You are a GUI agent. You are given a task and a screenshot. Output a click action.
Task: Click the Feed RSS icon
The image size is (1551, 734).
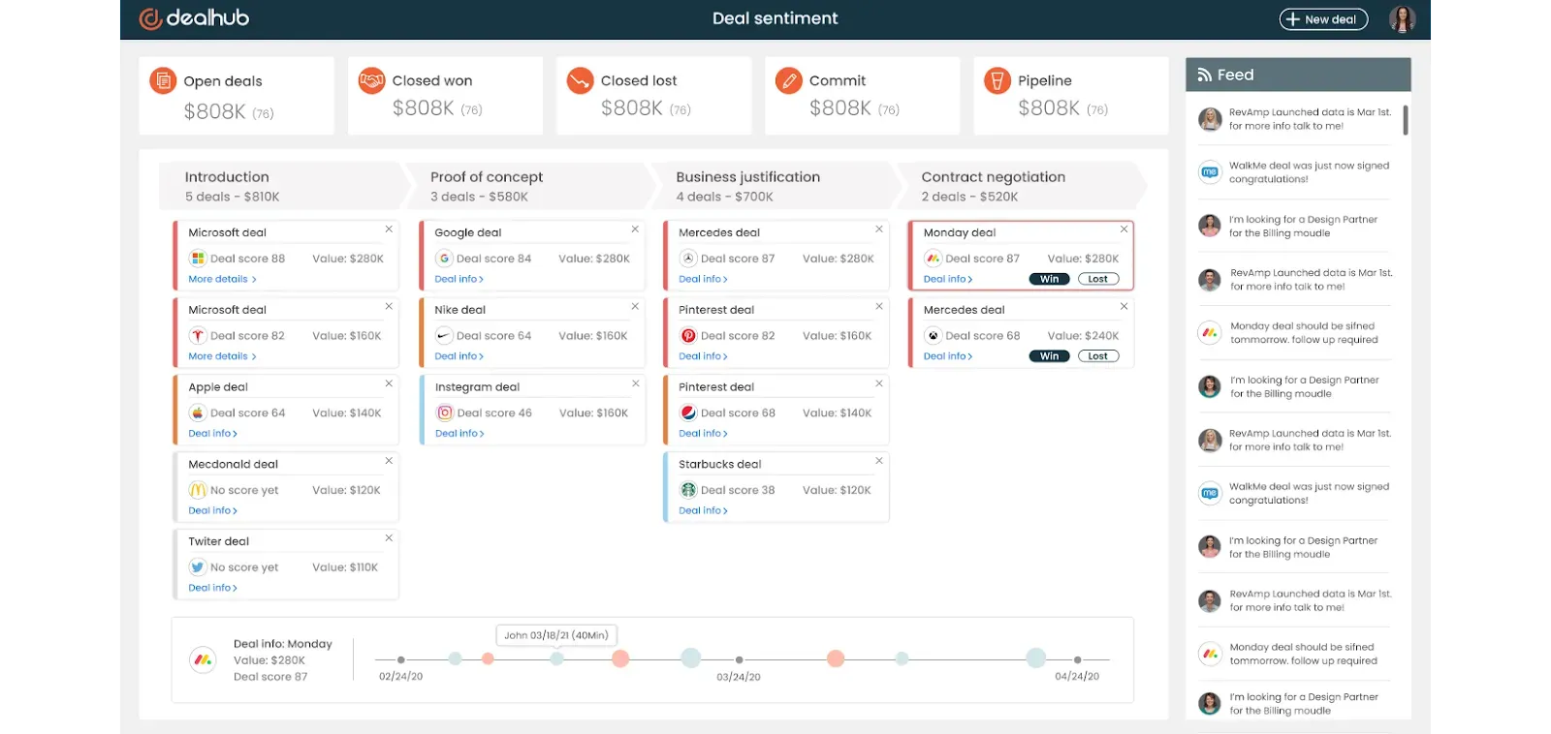1204,75
